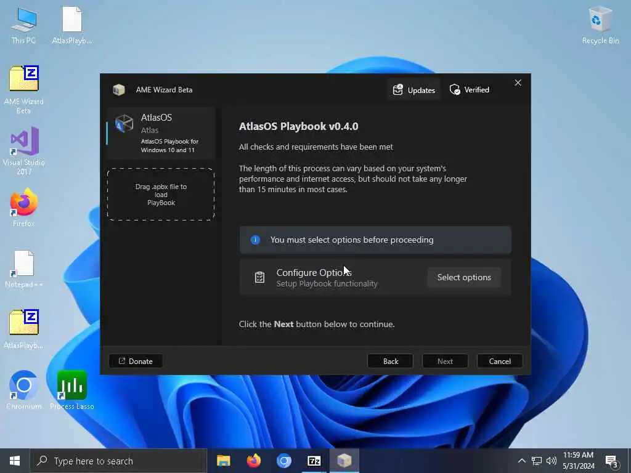Click the Configure Options clipboard icon
This screenshot has width=631, height=473.
[x=259, y=277]
